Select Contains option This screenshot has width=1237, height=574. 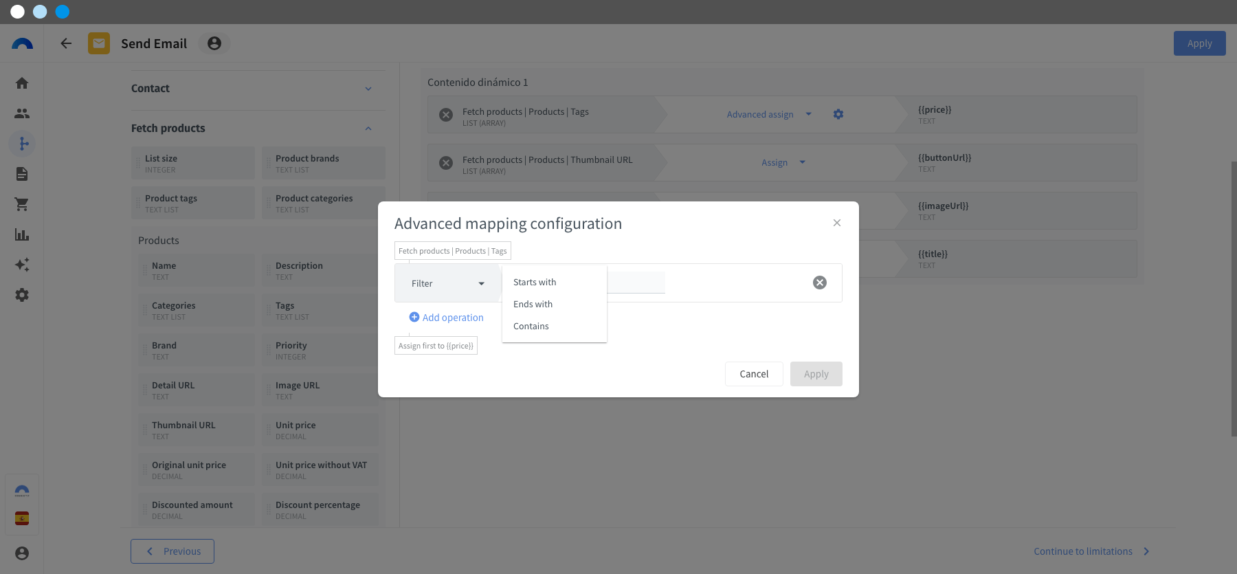pyautogui.click(x=555, y=326)
